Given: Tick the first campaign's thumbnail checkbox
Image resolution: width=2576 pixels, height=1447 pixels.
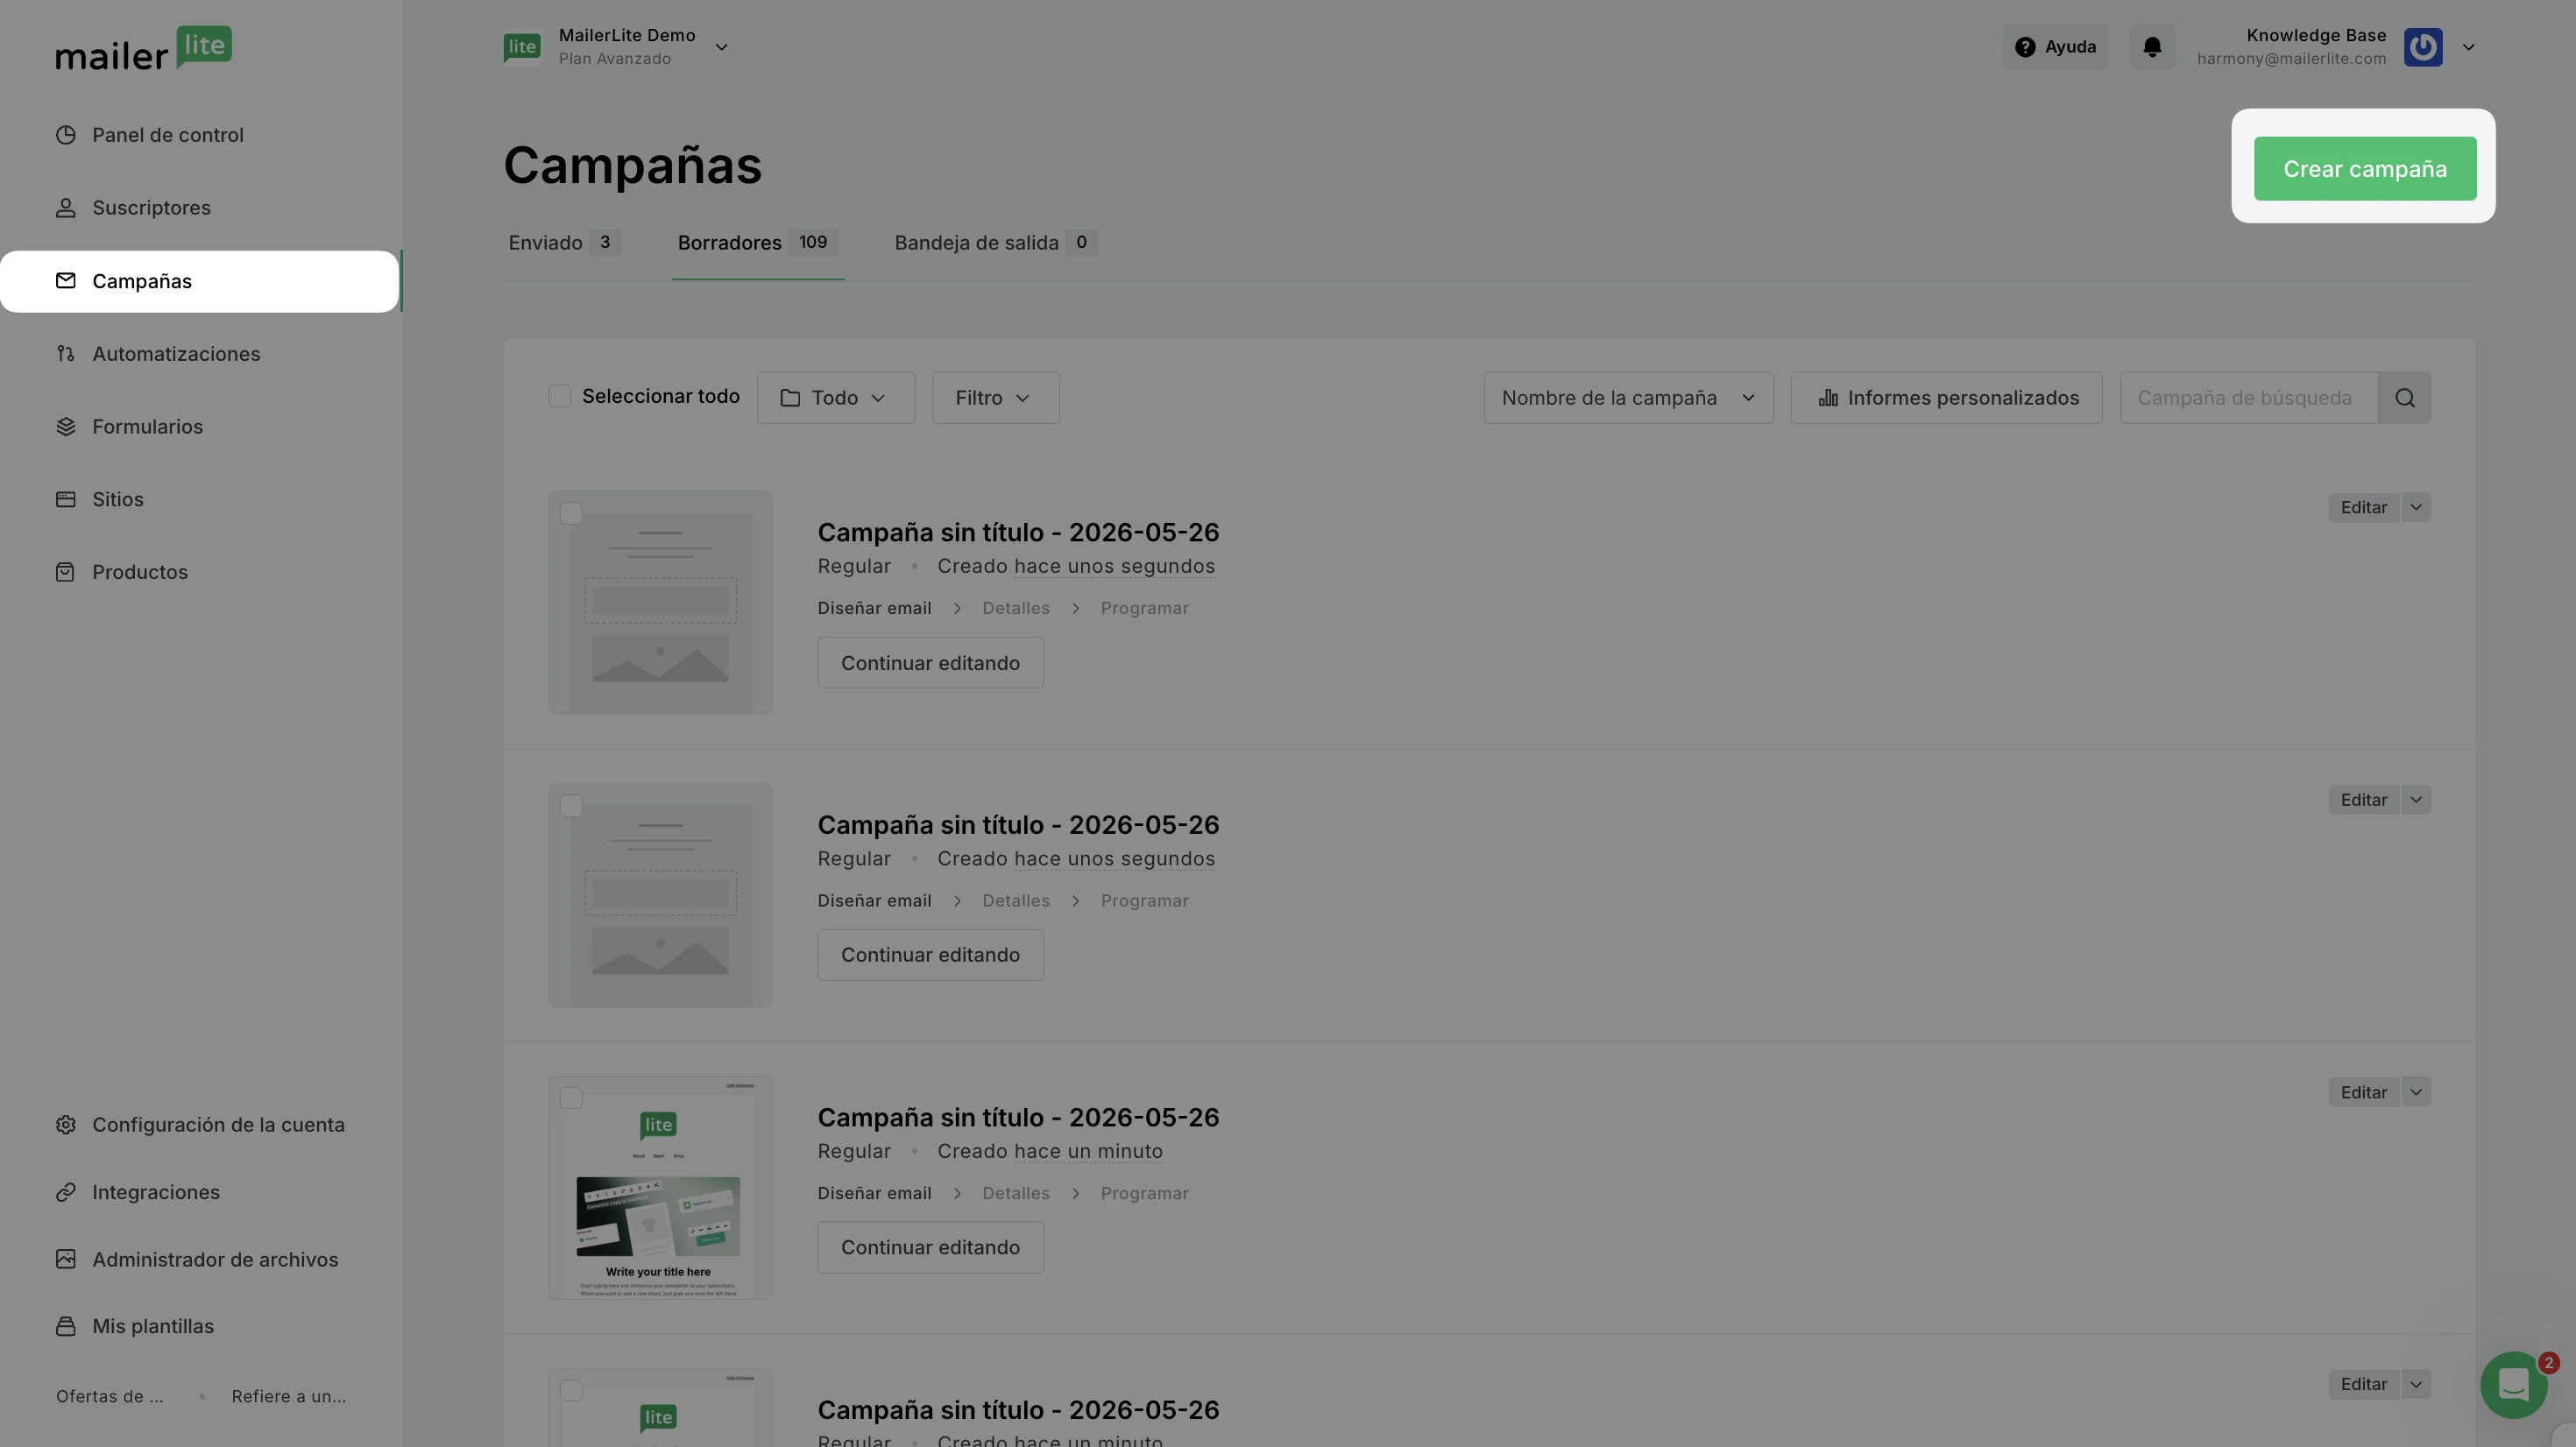Looking at the screenshot, I should pyautogui.click(x=571, y=514).
